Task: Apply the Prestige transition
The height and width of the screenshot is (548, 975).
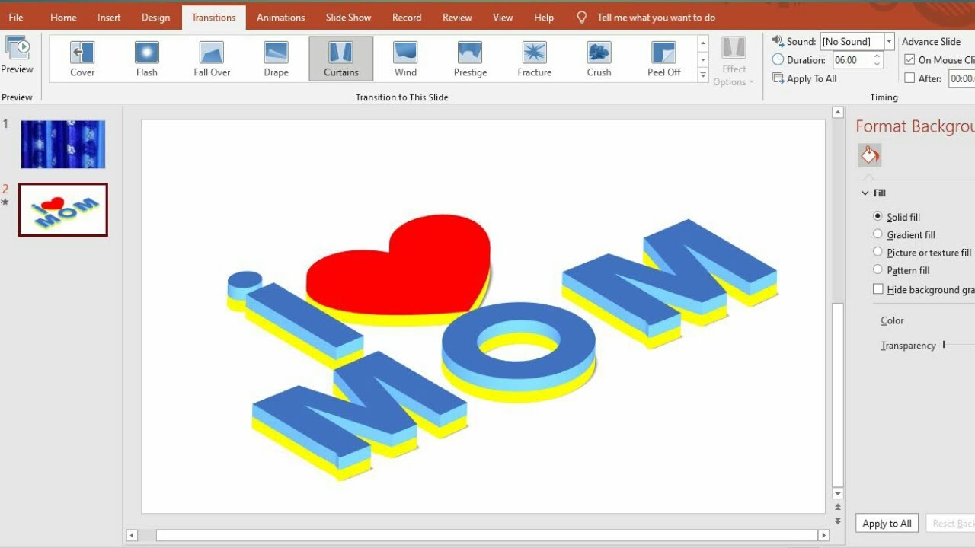Action: (470, 59)
